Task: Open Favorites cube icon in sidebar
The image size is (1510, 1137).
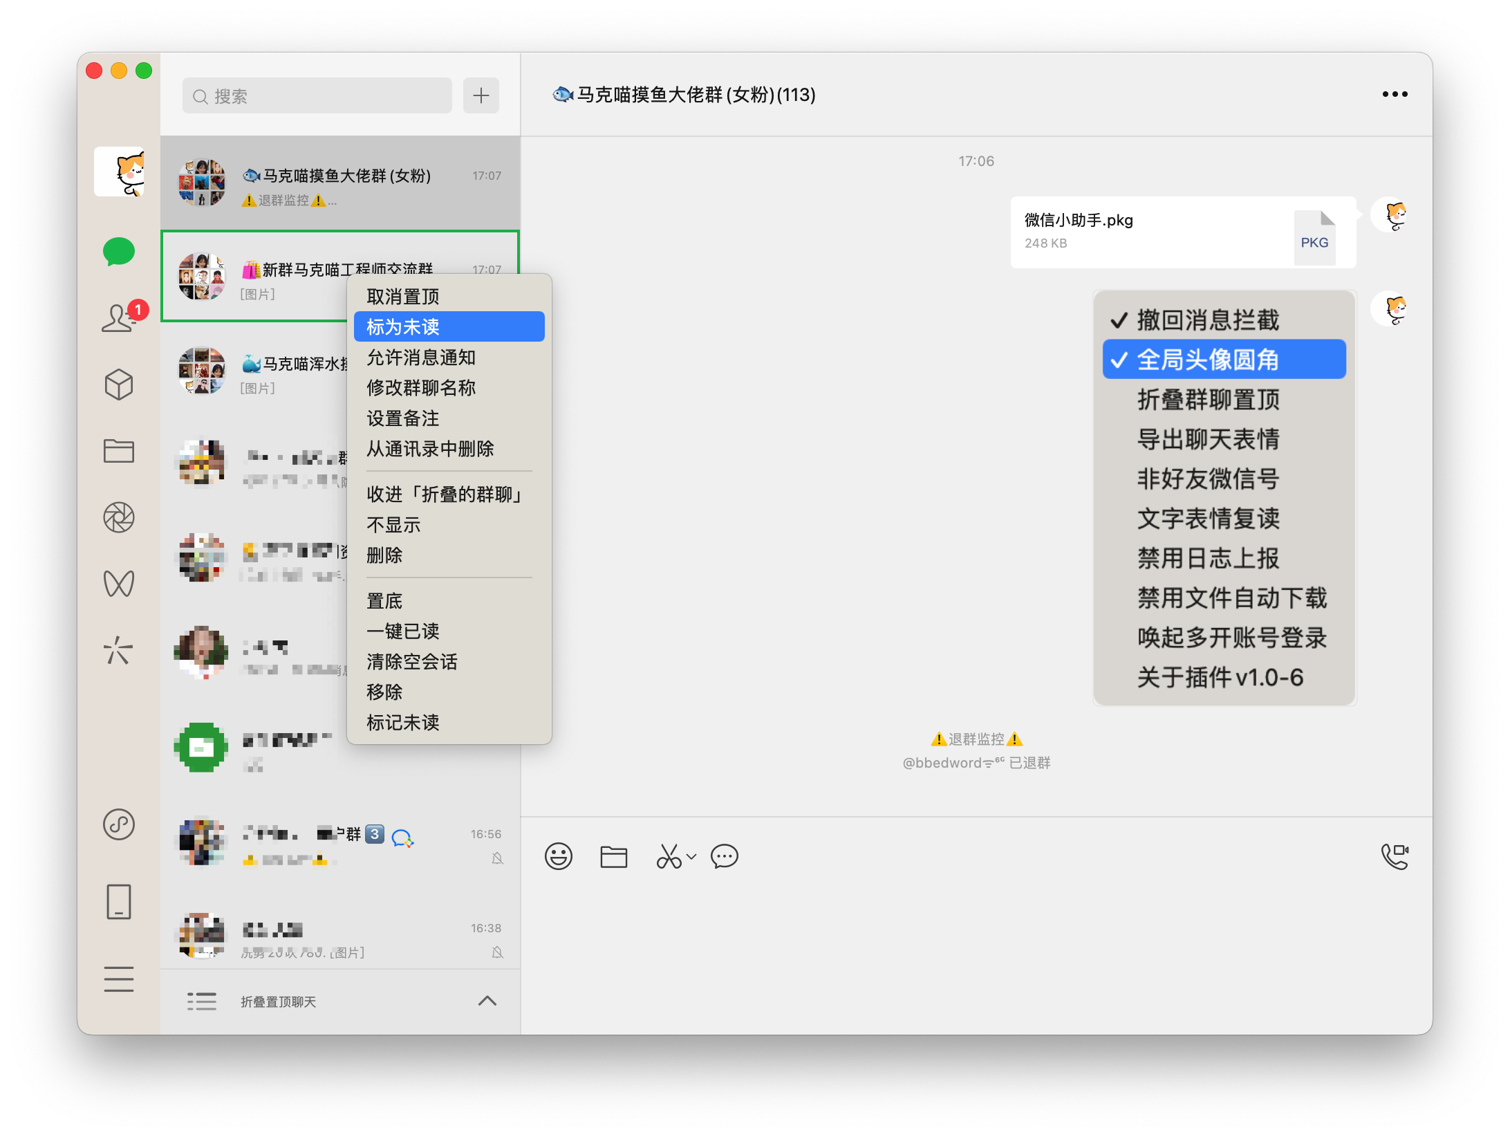Action: [118, 385]
